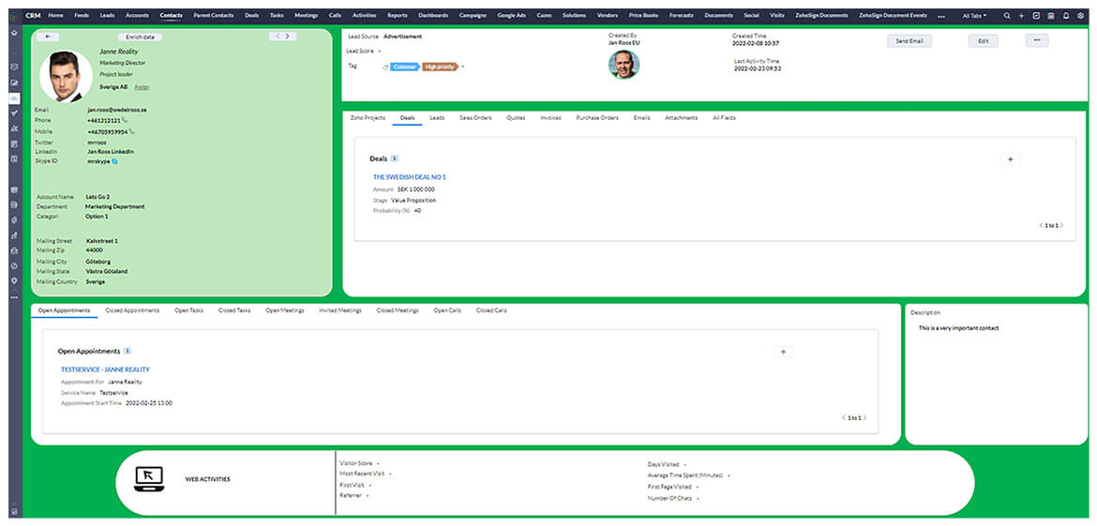Viewport: 1097px width, 526px height.
Task: Click the High priority tag label
Action: (x=440, y=68)
